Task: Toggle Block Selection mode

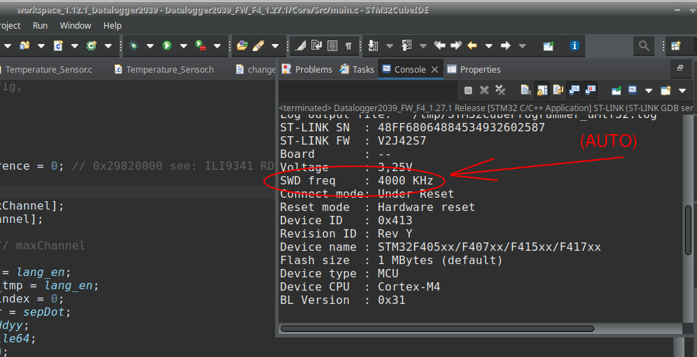Action: point(332,45)
